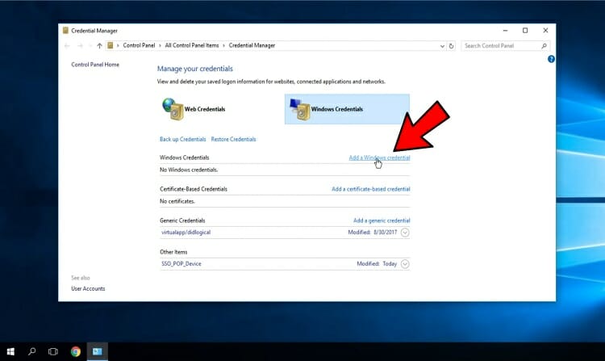This screenshot has height=361, width=605.
Task: Open the blue help question mark icon
Action: 551,59
